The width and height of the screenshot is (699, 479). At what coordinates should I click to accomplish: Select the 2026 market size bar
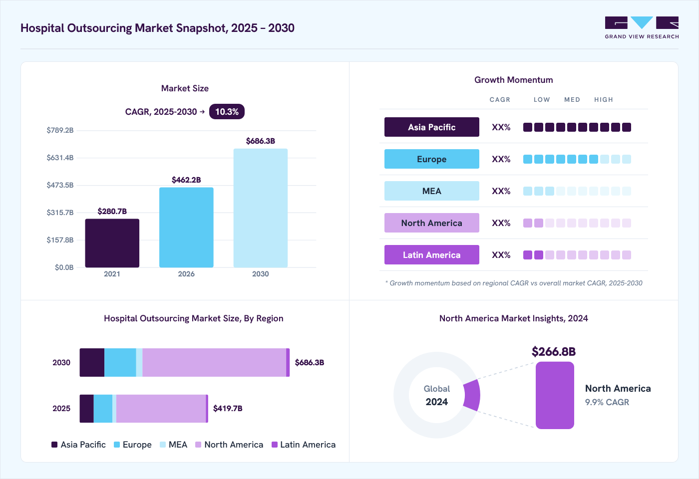click(186, 228)
